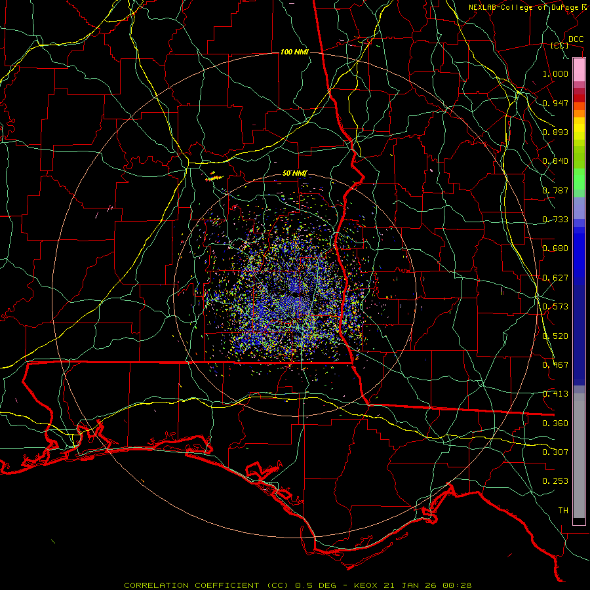Click the TH threshold legend label
Screen dimensions: 590x590
coord(563,511)
